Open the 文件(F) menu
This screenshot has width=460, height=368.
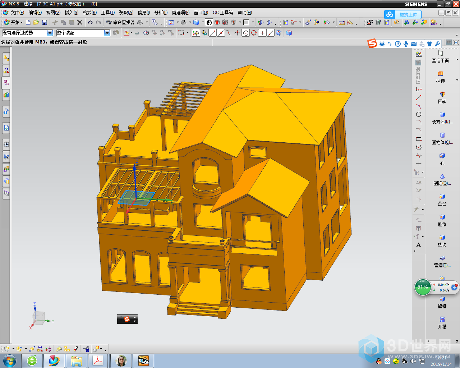click(x=17, y=13)
